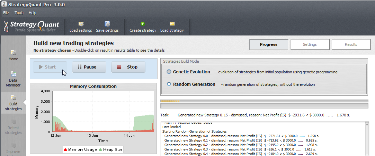
Task: Open the Tools menu
Action: point(19,13)
